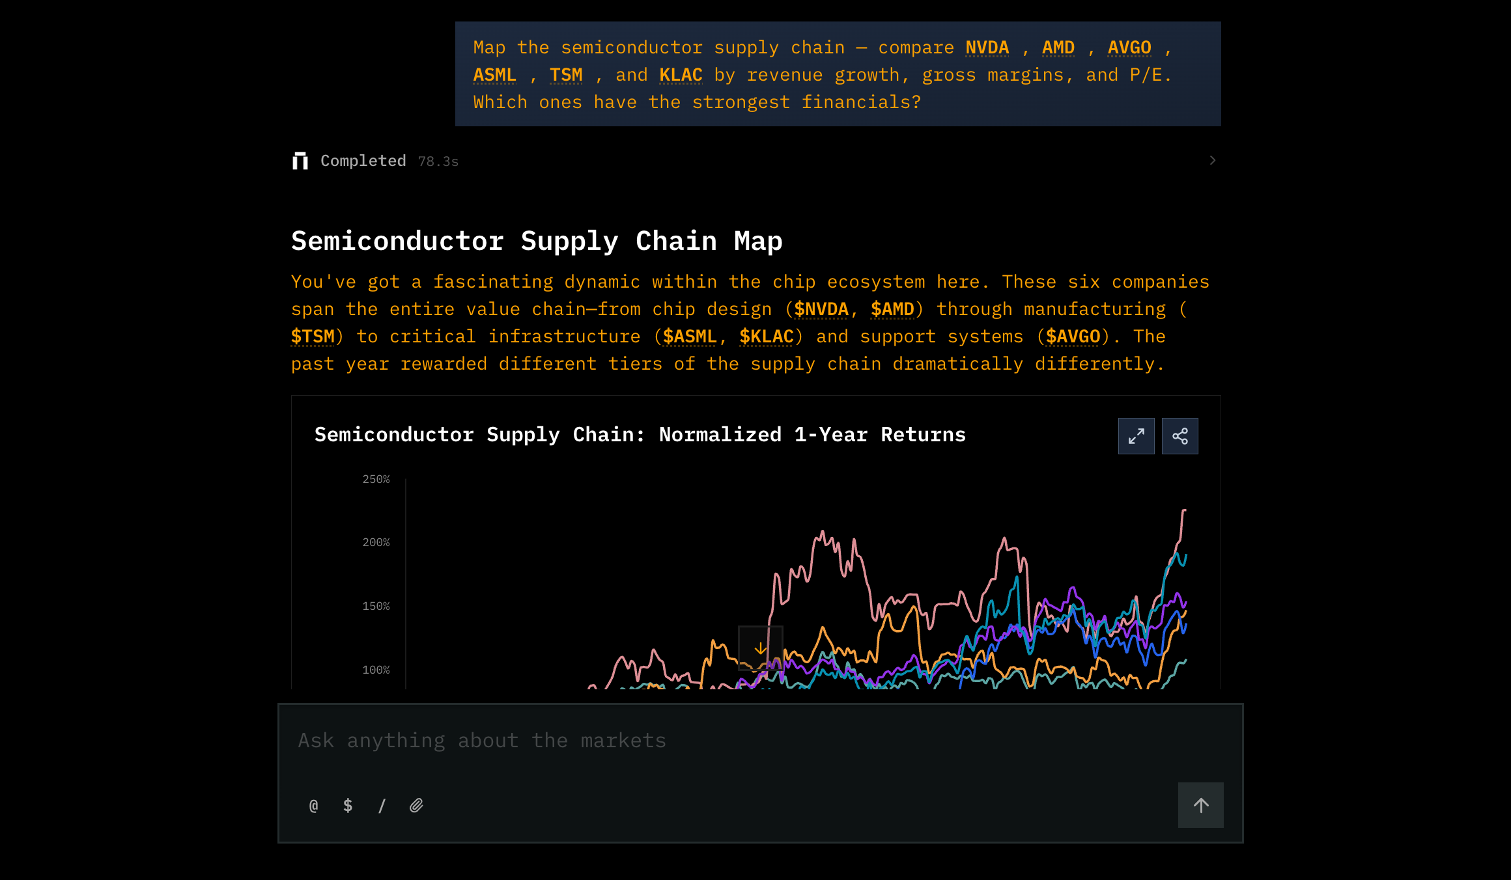
Task: Select the $ ticker symbol icon
Action: [x=347, y=805]
